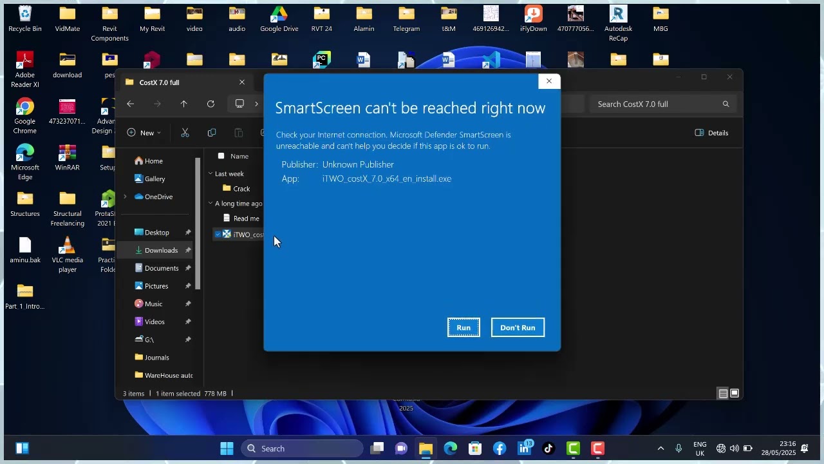Expand the OneDrive tree node
The height and width of the screenshot is (464, 824).
coord(126,197)
